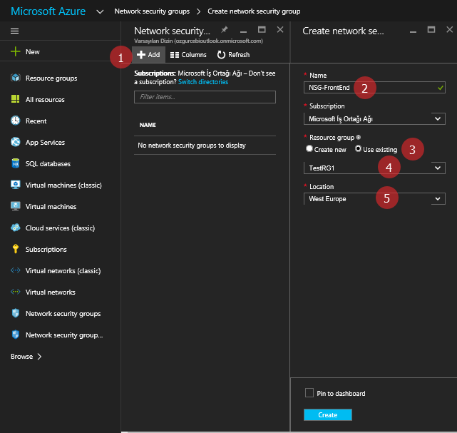Check the Pin to dashboard checkbox
This screenshot has width=457, height=433.
309,393
